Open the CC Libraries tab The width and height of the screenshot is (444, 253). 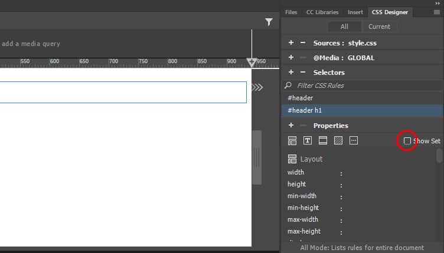pyautogui.click(x=322, y=12)
